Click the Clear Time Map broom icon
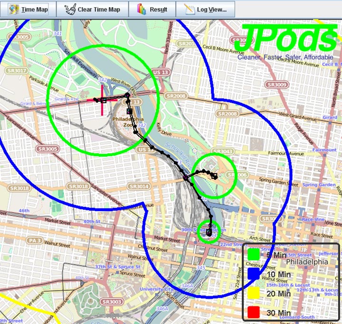The image size is (342, 324). (70, 10)
